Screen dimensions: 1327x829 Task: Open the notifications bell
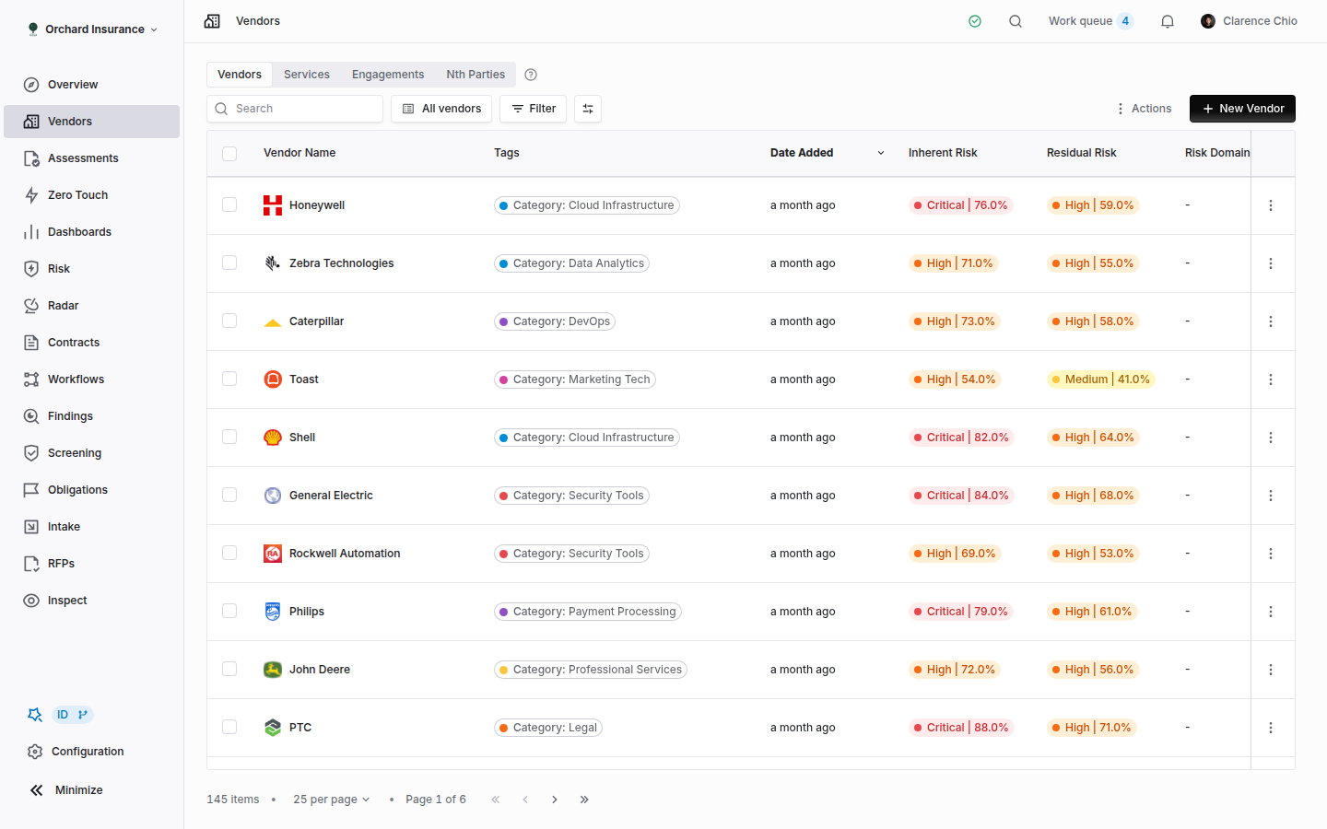[1168, 21]
